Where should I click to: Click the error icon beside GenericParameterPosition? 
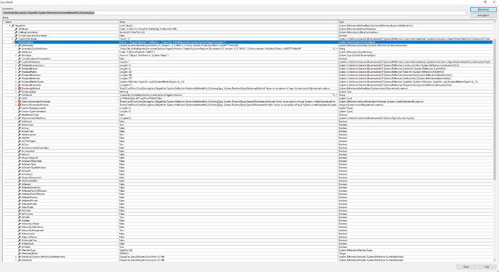20,105
